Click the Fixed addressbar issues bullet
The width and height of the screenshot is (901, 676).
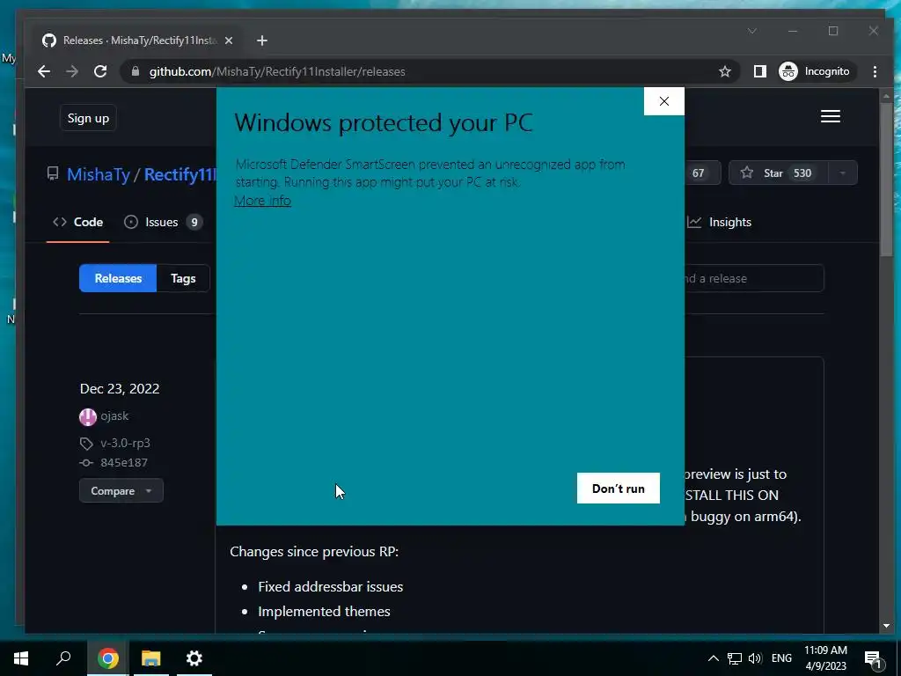(331, 586)
